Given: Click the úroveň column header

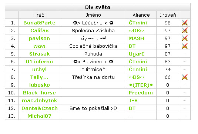Looking at the screenshot, I should (x=168, y=15).
